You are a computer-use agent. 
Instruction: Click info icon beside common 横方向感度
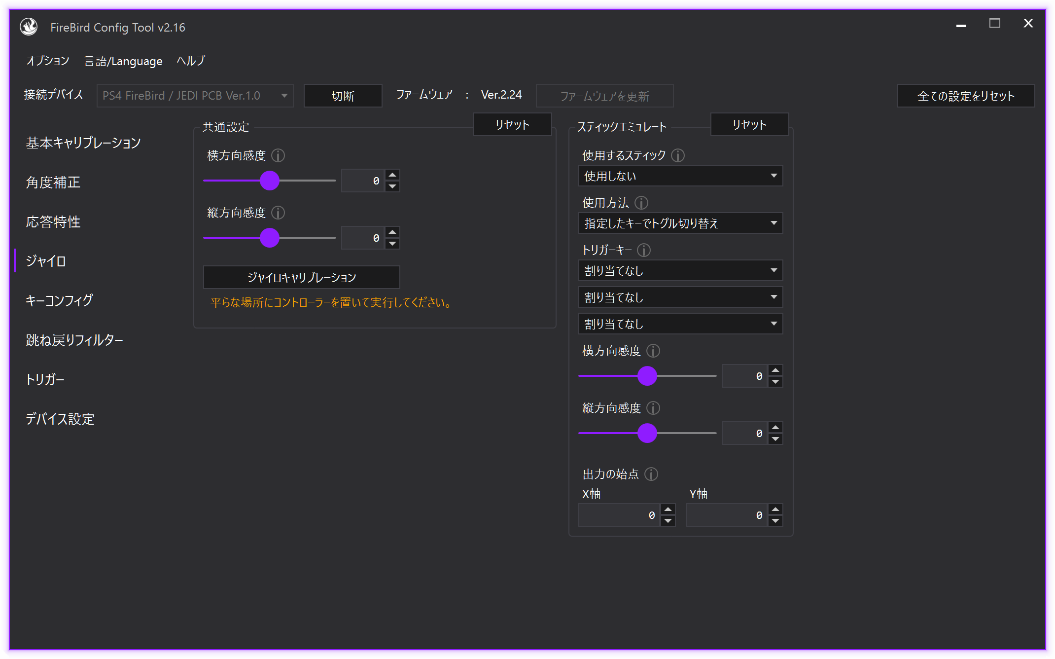278,156
